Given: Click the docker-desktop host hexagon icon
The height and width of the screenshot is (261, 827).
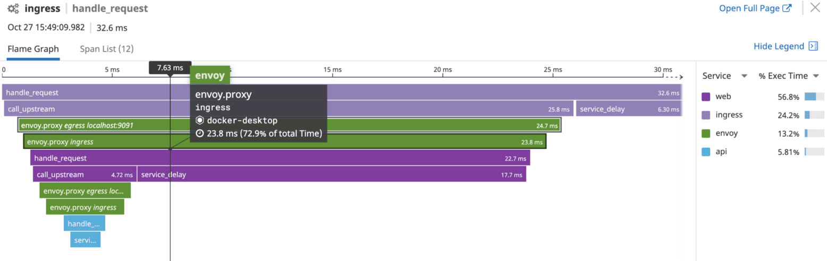Looking at the screenshot, I should (x=200, y=121).
